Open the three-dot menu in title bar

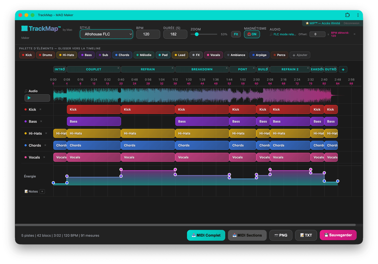(358, 15)
